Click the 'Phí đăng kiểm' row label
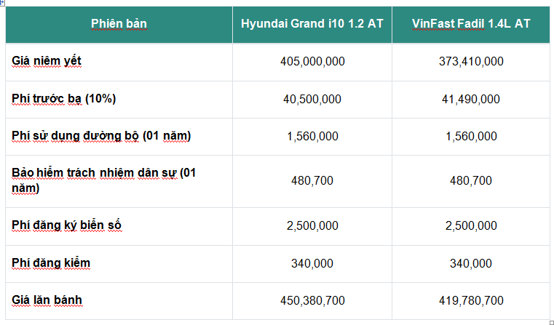This screenshot has height=325, width=554. pos(51,262)
